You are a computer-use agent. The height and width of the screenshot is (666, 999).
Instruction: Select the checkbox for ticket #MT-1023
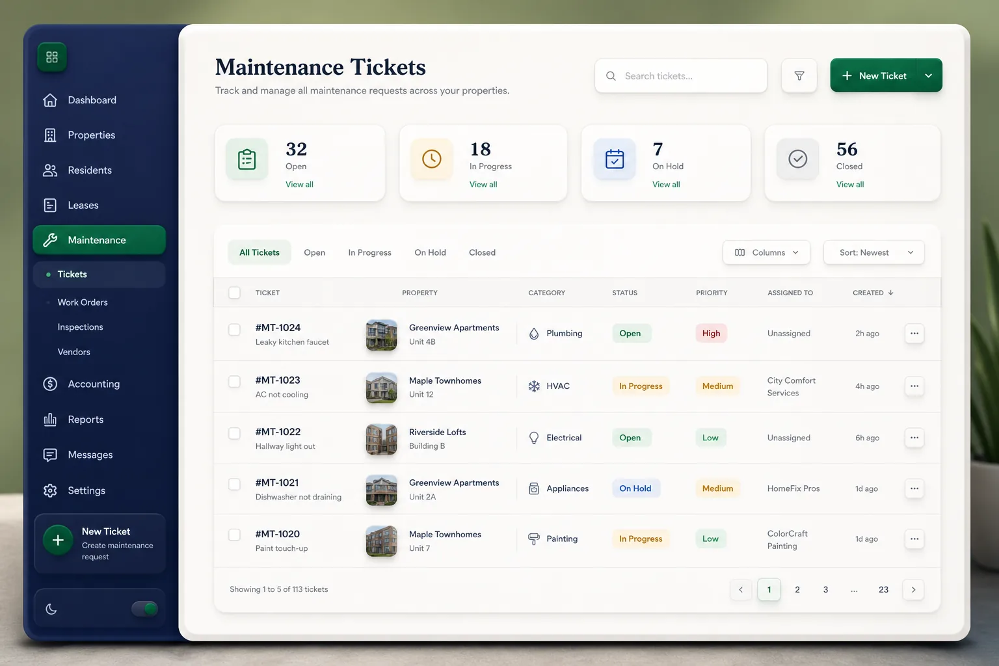click(235, 382)
